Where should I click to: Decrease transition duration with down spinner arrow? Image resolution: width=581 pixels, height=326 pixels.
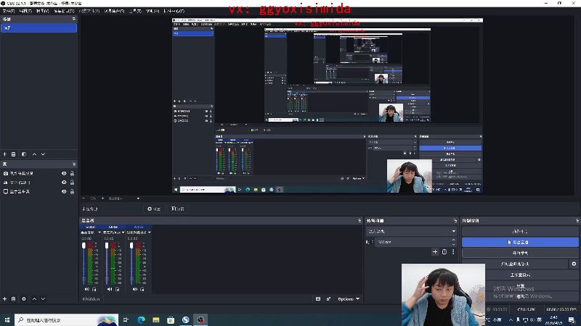tap(453, 244)
